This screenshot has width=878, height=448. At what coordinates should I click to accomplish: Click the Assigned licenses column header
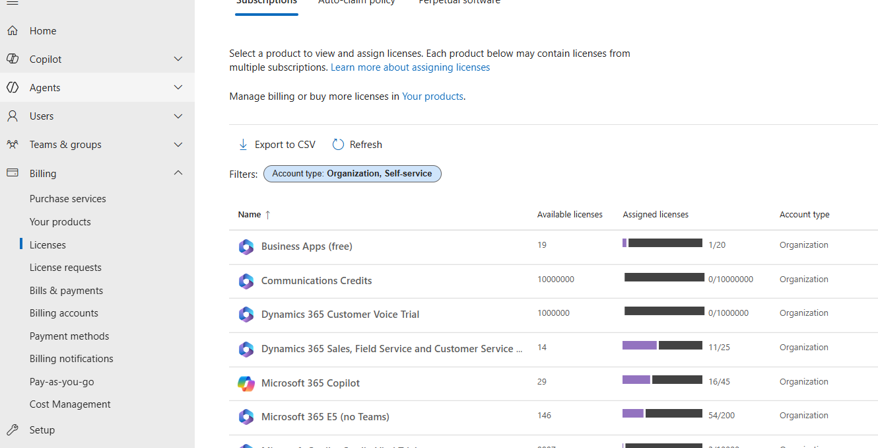[x=656, y=215]
